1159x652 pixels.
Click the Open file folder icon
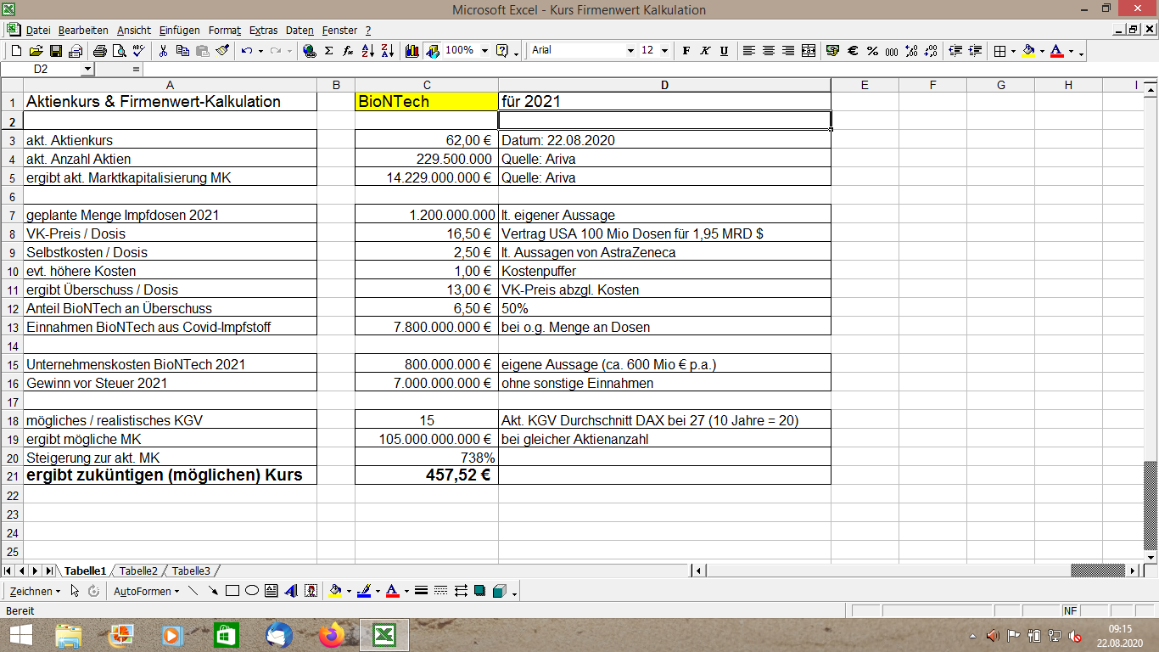point(36,51)
